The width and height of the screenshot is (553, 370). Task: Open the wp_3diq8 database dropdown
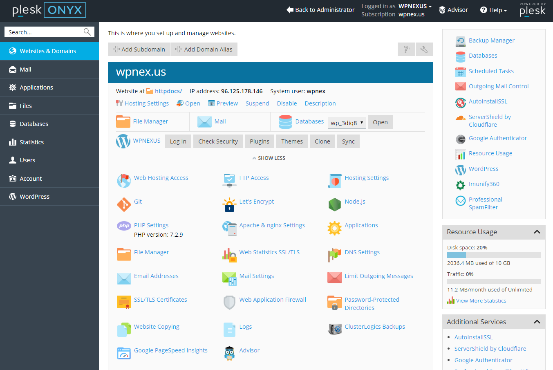point(347,123)
